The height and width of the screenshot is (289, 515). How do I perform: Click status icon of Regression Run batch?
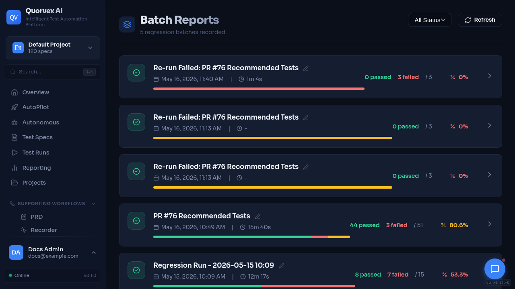(x=136, y=270)
